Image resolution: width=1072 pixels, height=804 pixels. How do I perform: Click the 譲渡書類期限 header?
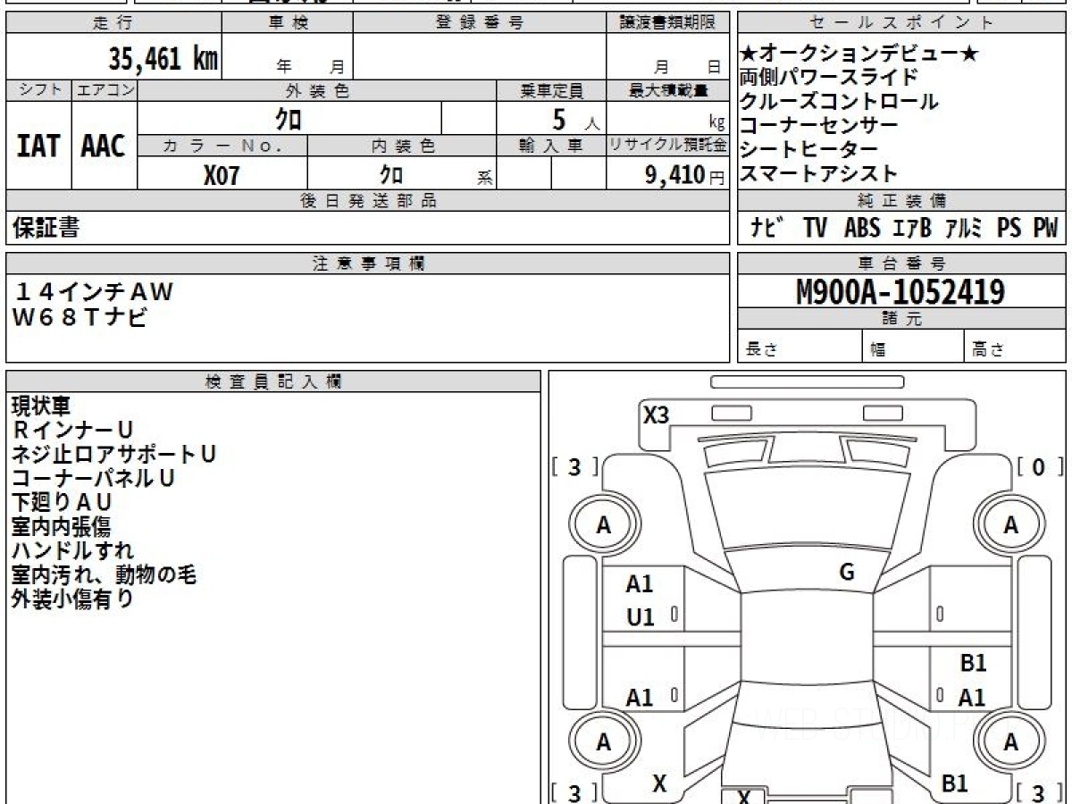click(667, 23)
